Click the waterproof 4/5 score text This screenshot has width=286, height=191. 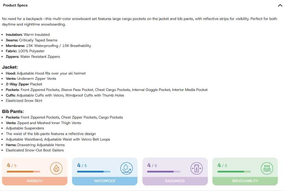click(82, 165)
